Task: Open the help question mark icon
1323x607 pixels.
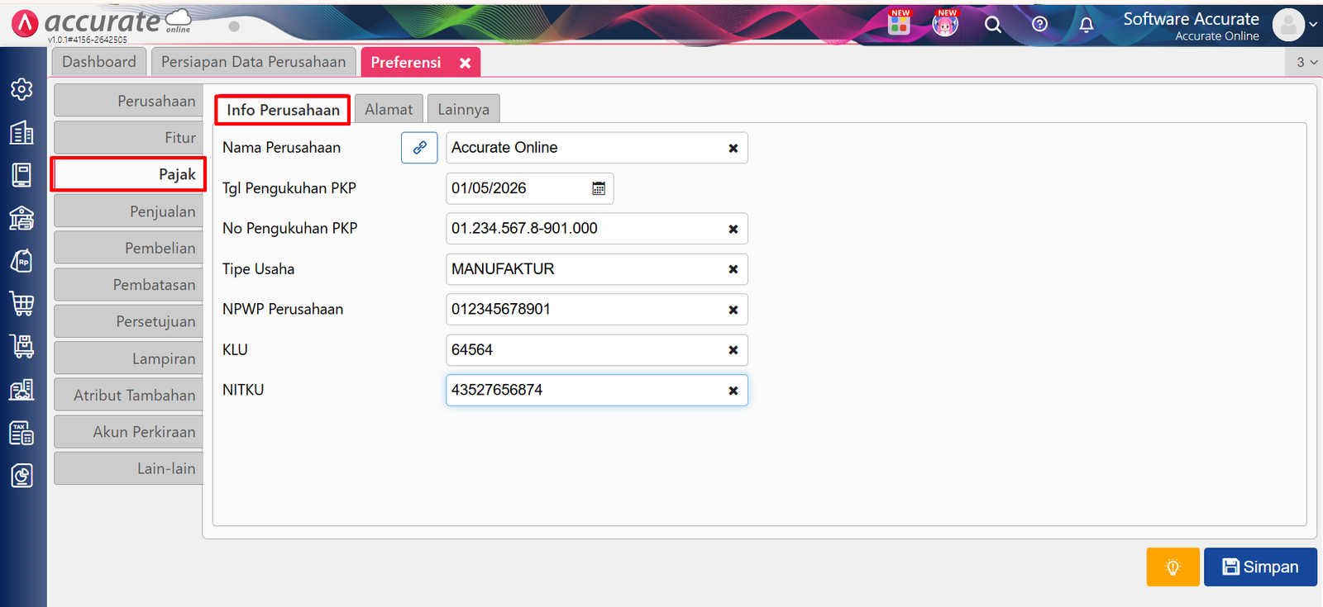Action: point(1040,24)
